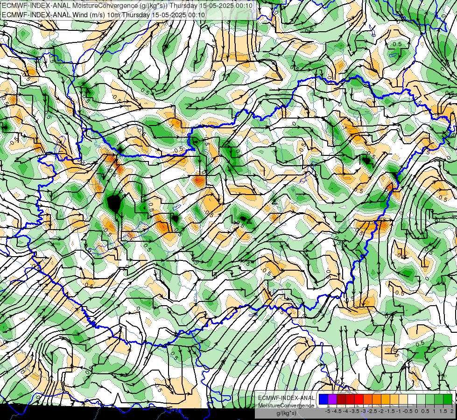
Task: Click the legend tick label -1
Action: (x=399, y=411)
